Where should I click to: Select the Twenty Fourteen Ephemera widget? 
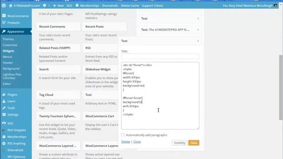(58, 116)
